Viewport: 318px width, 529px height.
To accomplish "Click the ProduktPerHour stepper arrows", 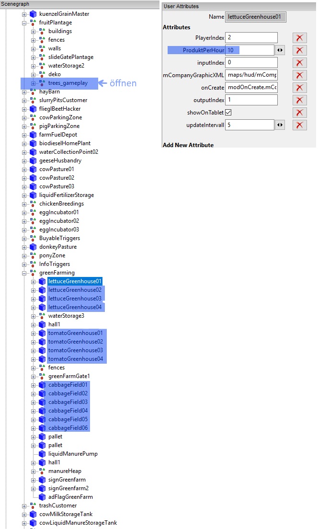I will pos(280,50).
